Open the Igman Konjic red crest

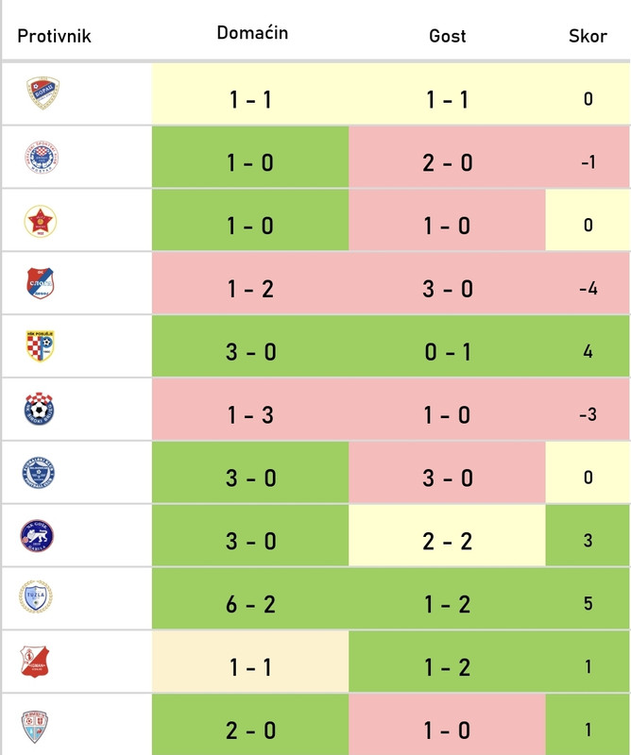coord(35,662)
